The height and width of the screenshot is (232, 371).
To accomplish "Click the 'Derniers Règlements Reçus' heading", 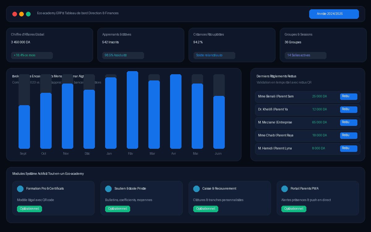I will click(x=276, y=76).
